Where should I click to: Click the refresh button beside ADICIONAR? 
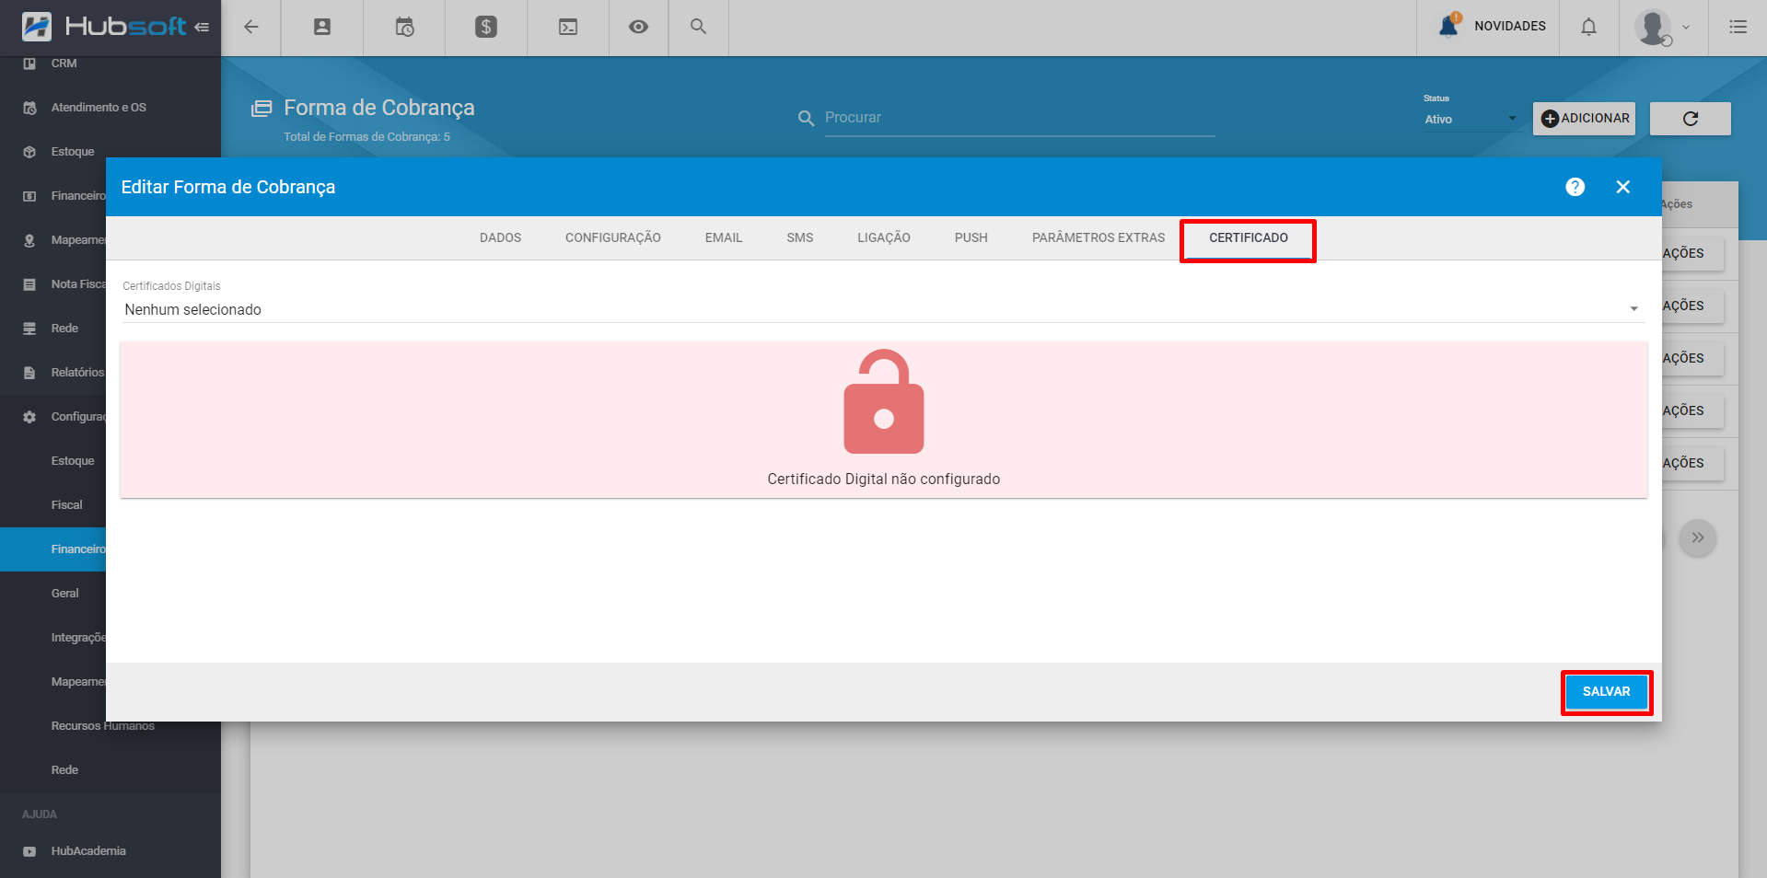pos(1690,118)
